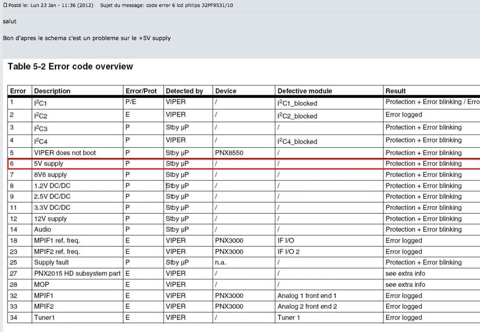Click the 'n.a.' device cell
This screenshot has width=480, height=332.
pyautogui.click(x=221, y=263)
